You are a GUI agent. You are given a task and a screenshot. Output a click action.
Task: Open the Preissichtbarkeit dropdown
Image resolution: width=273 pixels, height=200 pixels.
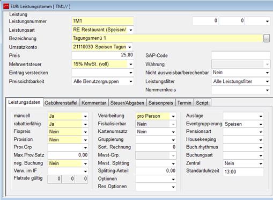pyautogui.click(x=131, y=82)
